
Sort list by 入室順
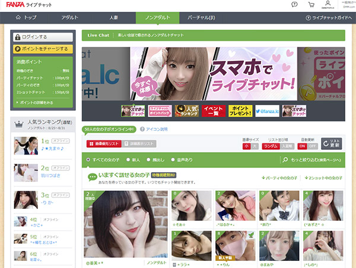coord(287,146)
